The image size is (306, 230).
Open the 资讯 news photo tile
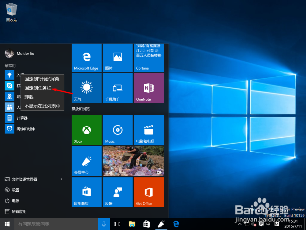[133, 161]
